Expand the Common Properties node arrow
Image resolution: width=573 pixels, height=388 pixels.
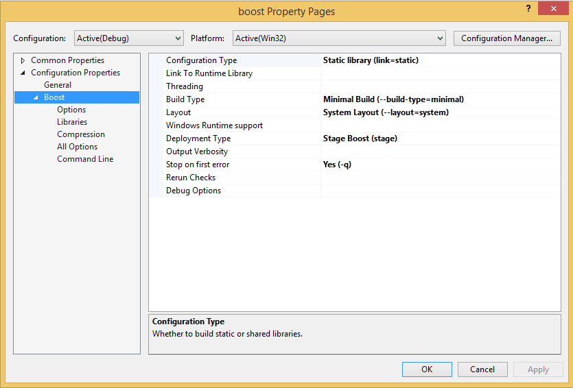coord(23,60)
